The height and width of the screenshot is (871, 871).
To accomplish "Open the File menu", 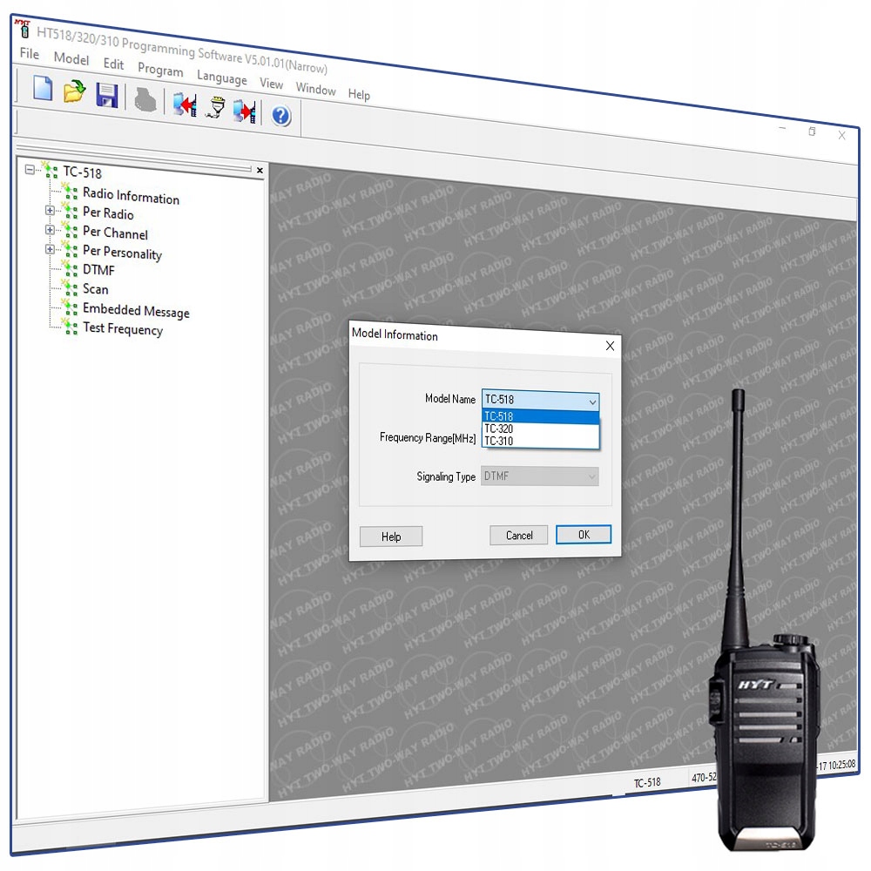I will [30, 53].
